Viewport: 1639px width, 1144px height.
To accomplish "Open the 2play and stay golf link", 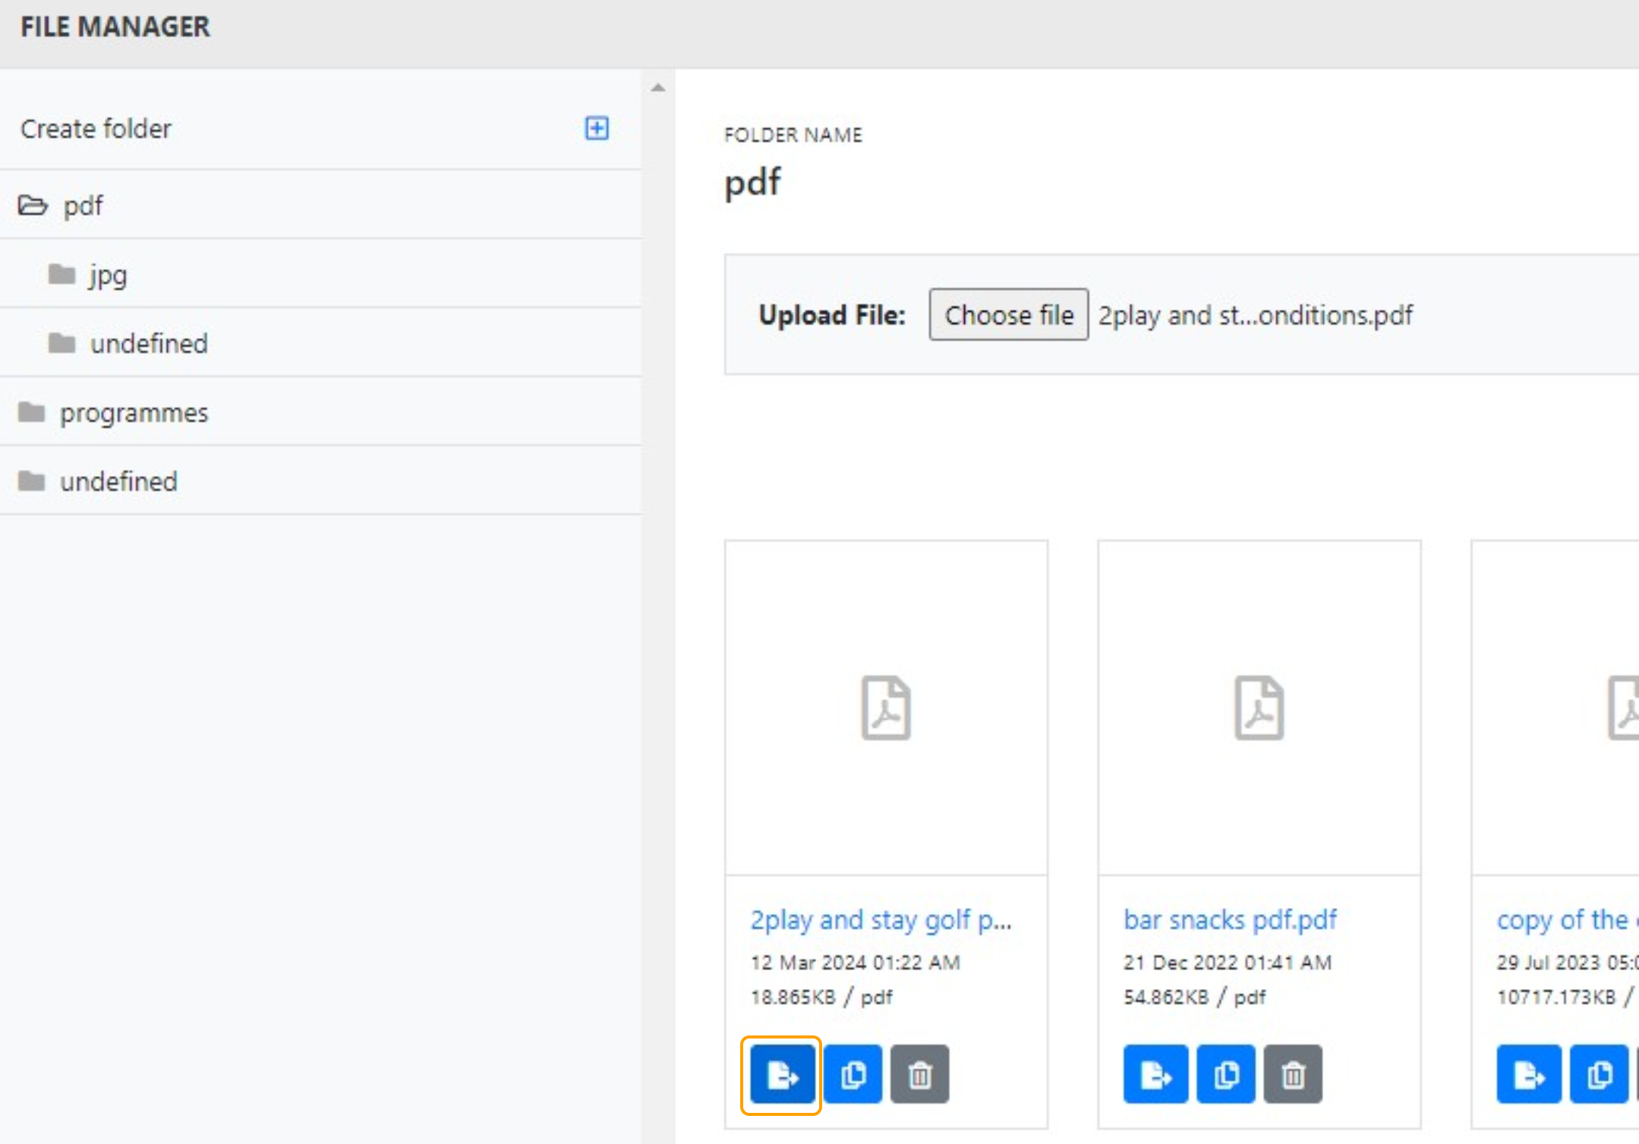I will click(x=881, y=920).
